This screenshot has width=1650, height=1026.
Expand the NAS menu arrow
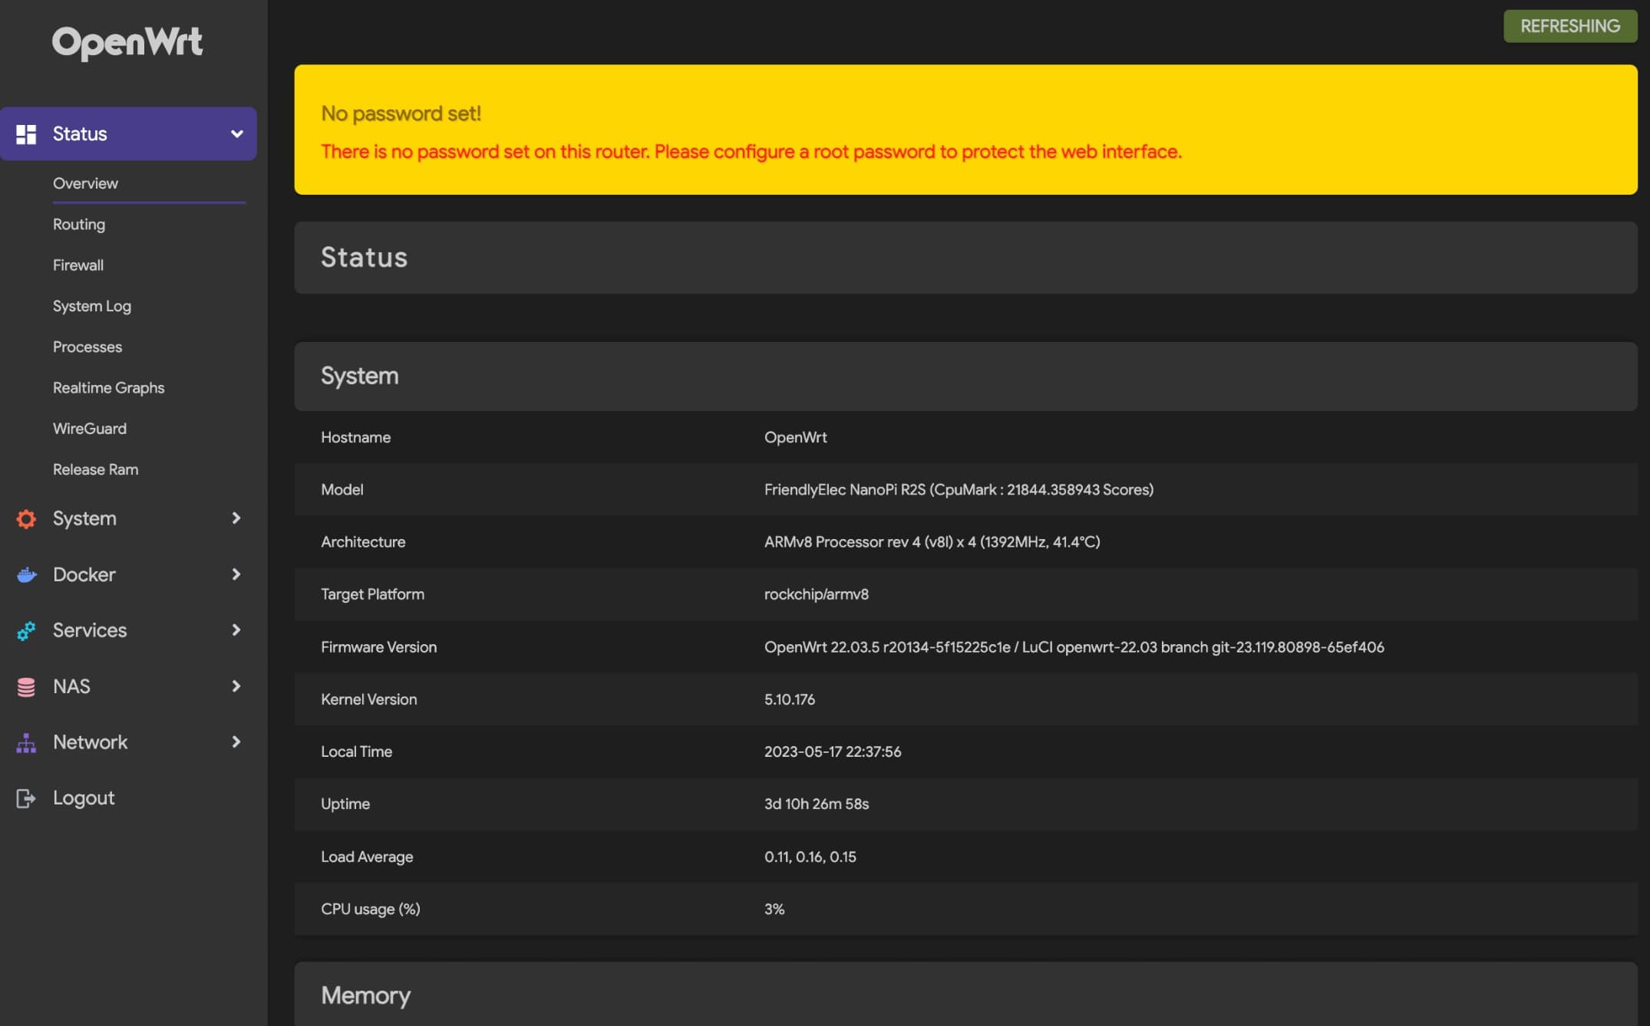236,686
